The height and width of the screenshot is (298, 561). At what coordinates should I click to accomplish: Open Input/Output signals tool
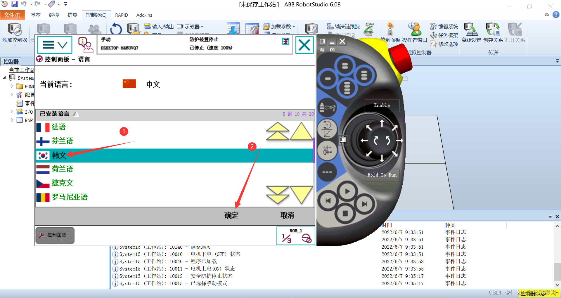click(x=159, y=27)
